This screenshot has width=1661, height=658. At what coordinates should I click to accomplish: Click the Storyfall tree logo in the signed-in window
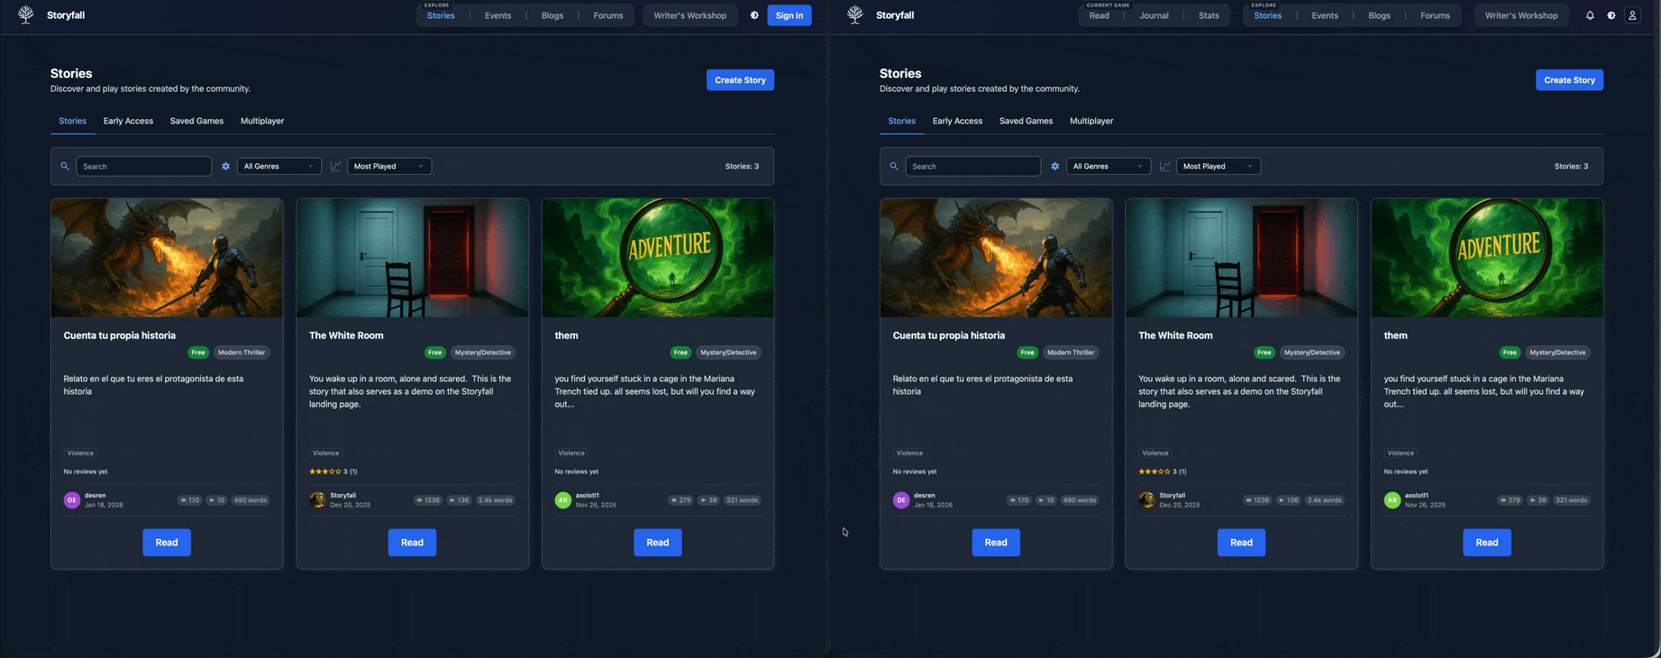tap(854, 14)
